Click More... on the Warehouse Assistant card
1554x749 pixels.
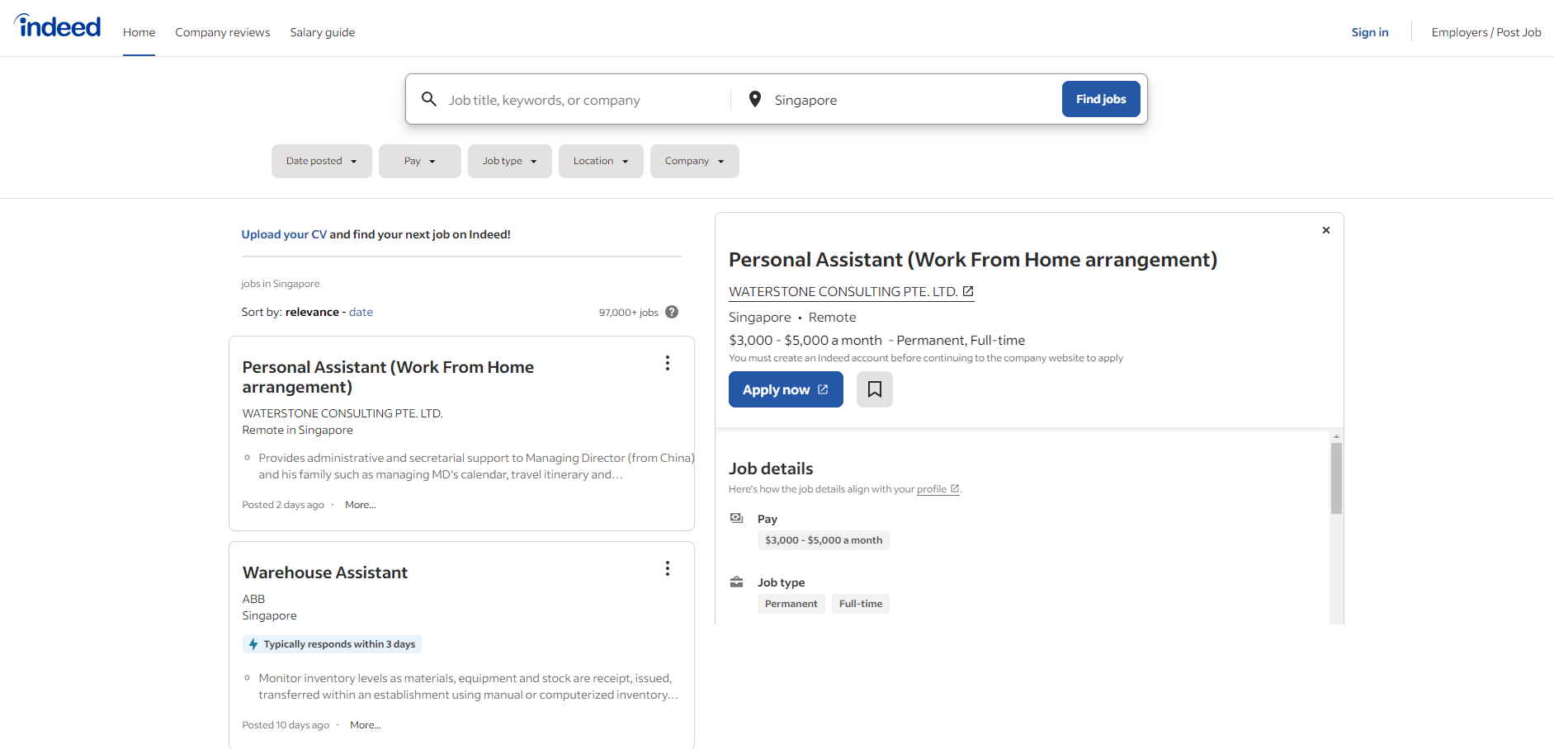(x=366, y=725)
